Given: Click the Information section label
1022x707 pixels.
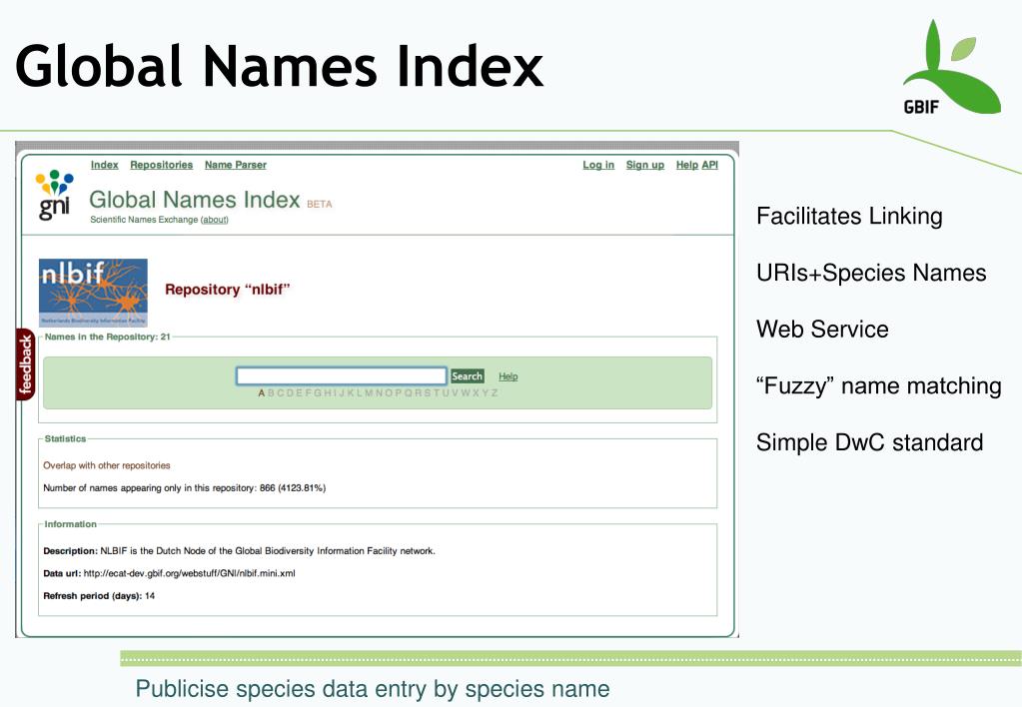Looking at the screenshot, I should 70,524.
